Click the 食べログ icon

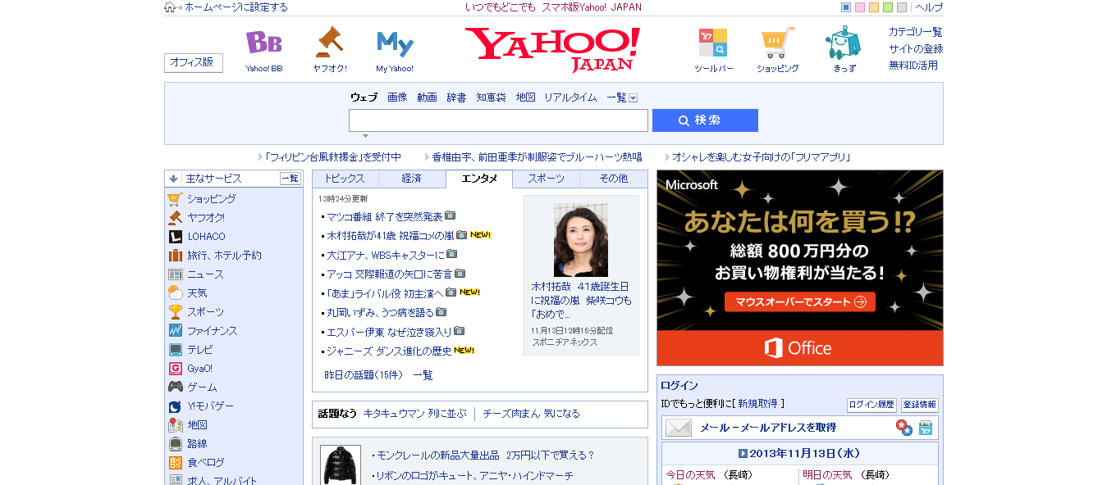coord(175,463)
